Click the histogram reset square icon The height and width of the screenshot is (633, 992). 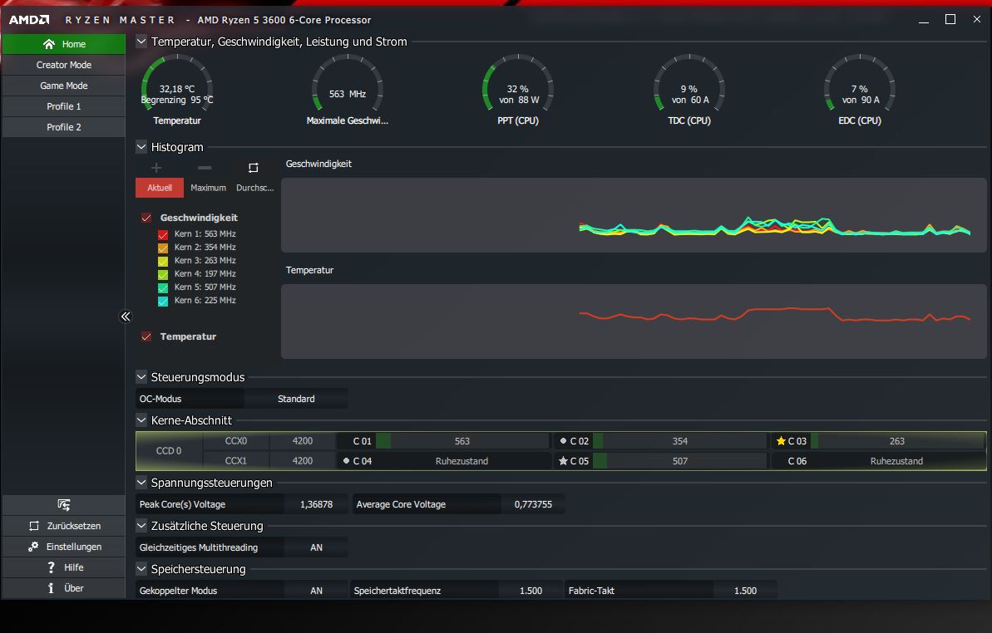point(253,168)
